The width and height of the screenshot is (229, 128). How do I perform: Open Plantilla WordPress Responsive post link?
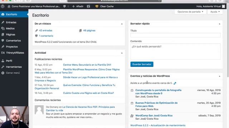click(x=91, y=70)
